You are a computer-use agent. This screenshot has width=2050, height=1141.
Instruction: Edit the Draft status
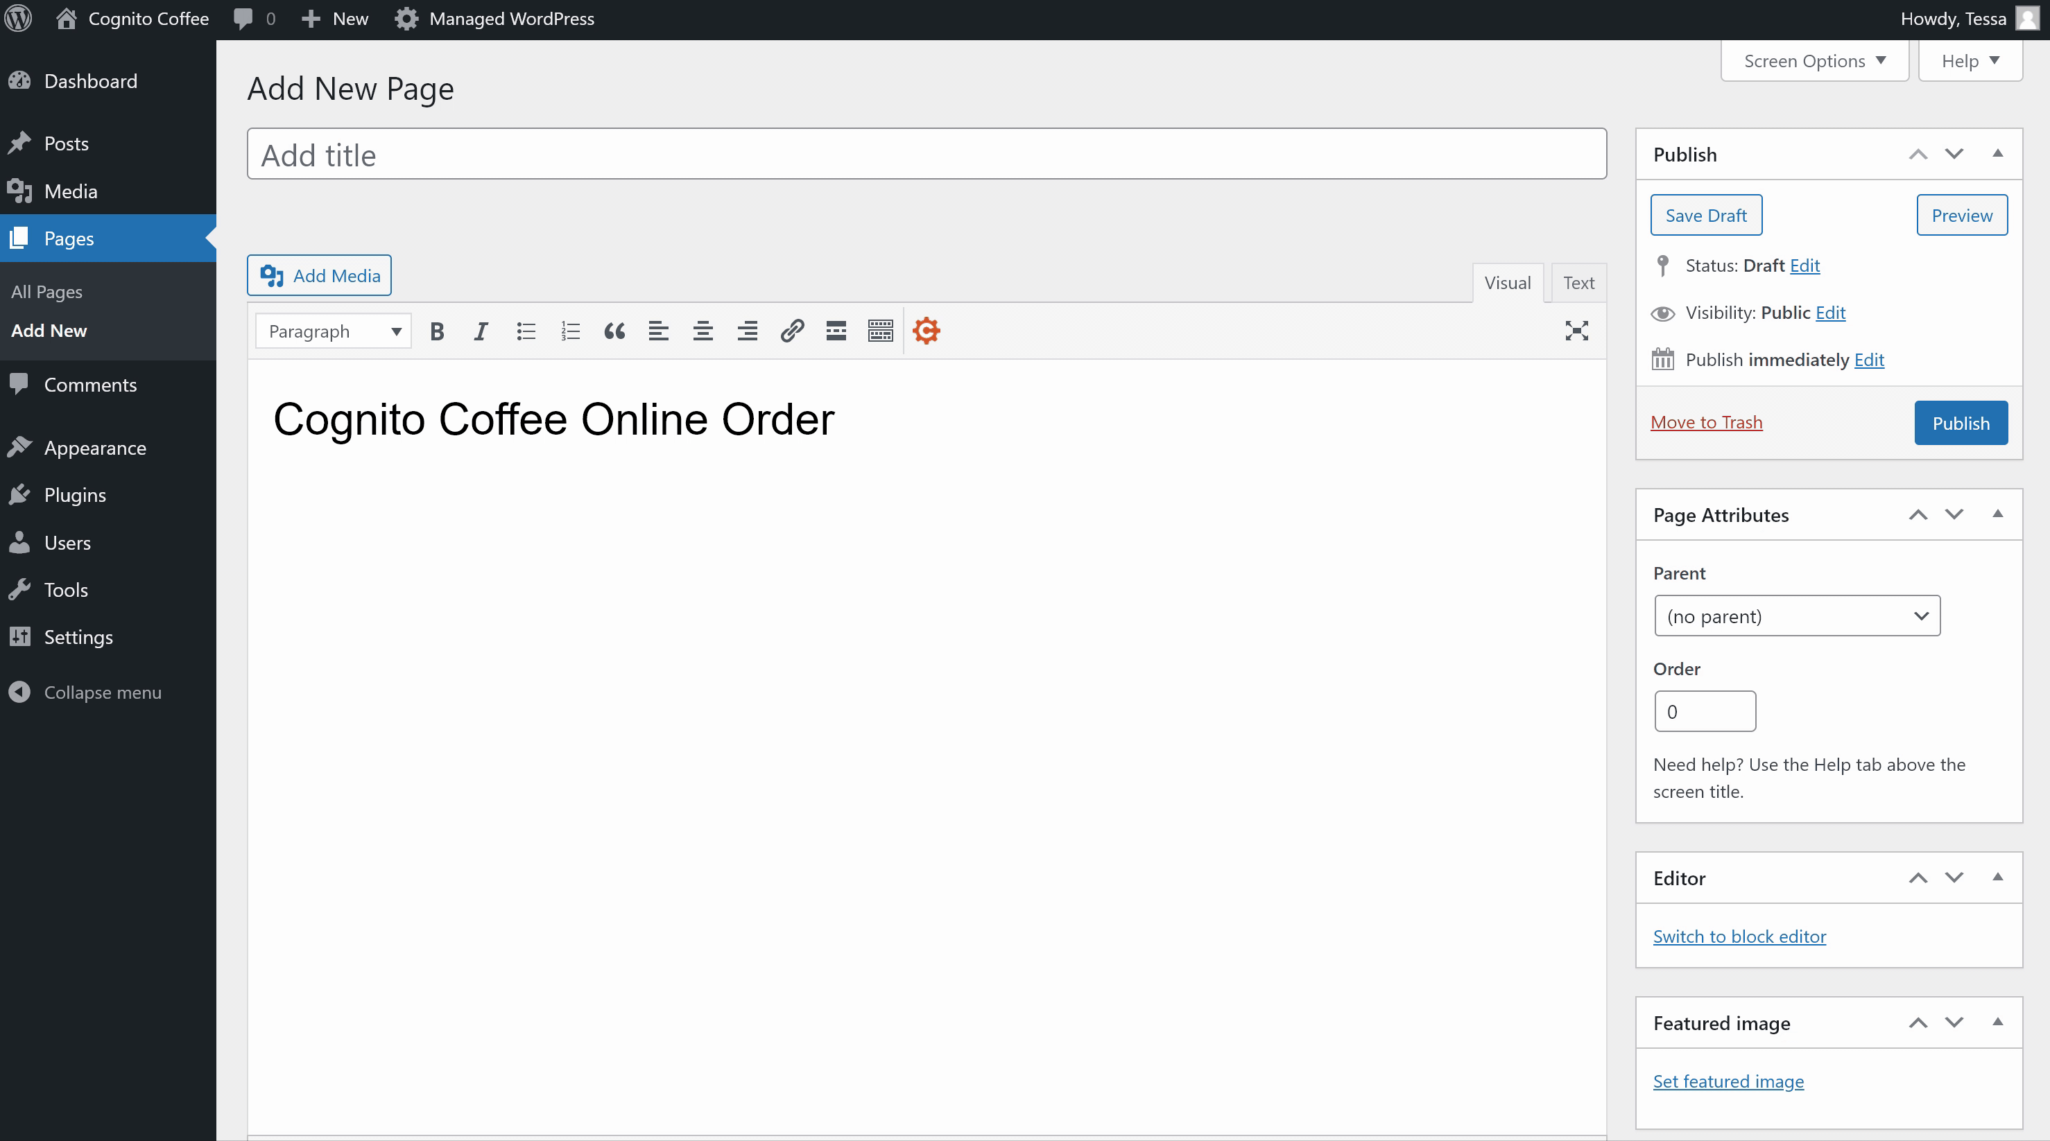[x=1805, y=265]
